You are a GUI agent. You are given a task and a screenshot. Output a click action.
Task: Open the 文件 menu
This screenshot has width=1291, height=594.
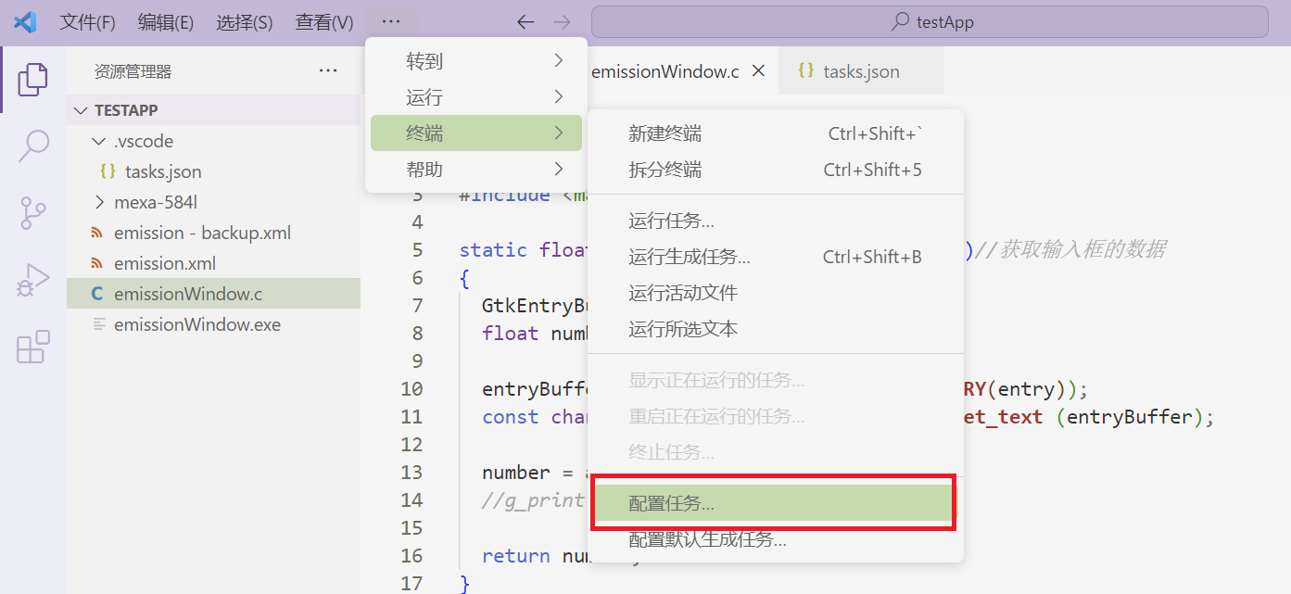tap(88, 21)
